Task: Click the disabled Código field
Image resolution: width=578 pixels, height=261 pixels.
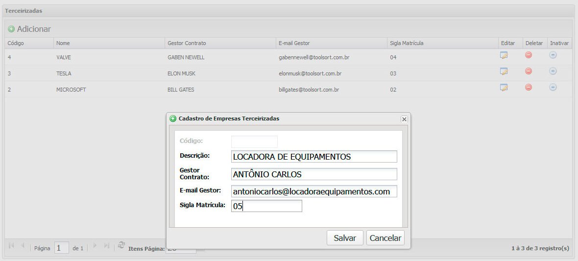Action: [x=254, y=142]
